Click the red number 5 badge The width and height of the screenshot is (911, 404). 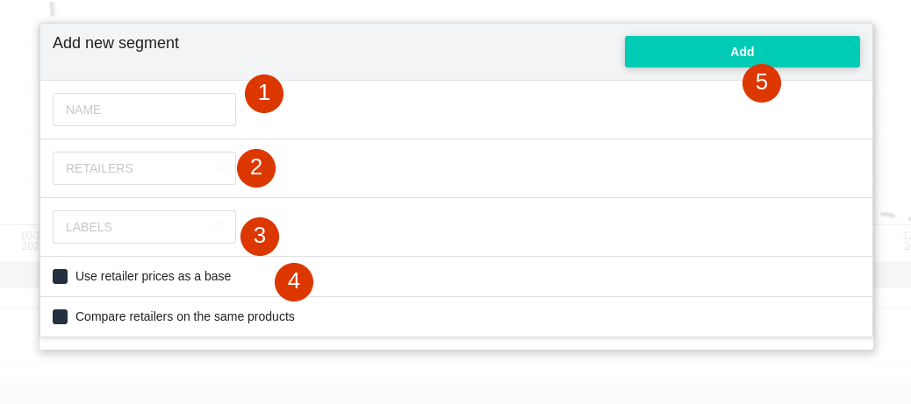click(x=762, y=83)
